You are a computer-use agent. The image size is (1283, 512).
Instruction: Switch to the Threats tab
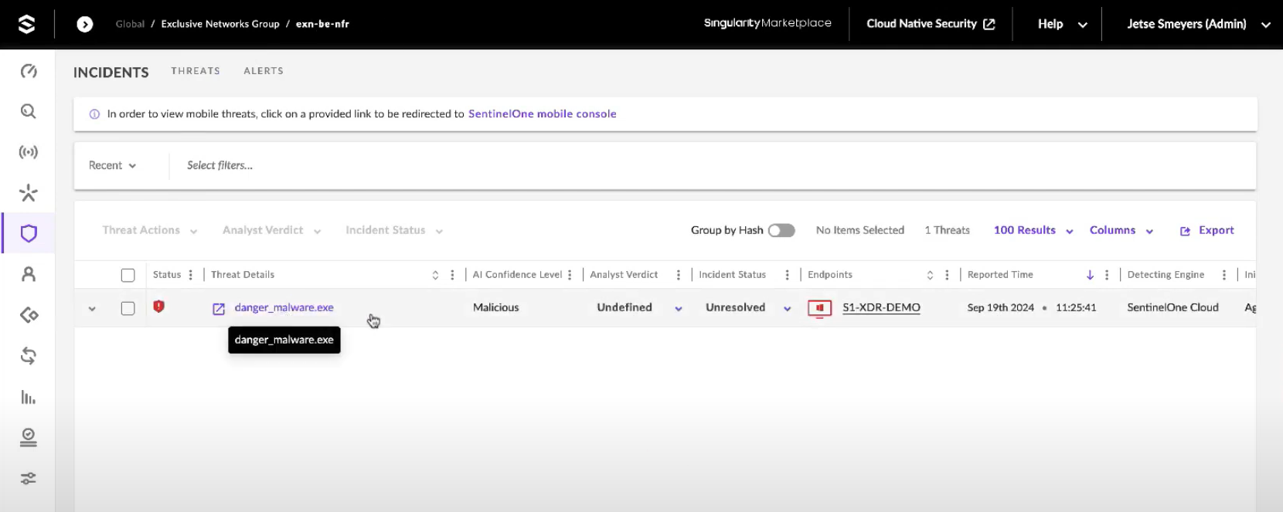[x=196, y=71]
